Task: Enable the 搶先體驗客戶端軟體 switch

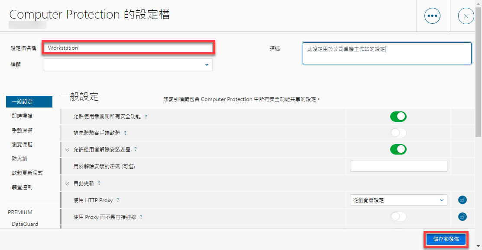Action: [398, 133]
